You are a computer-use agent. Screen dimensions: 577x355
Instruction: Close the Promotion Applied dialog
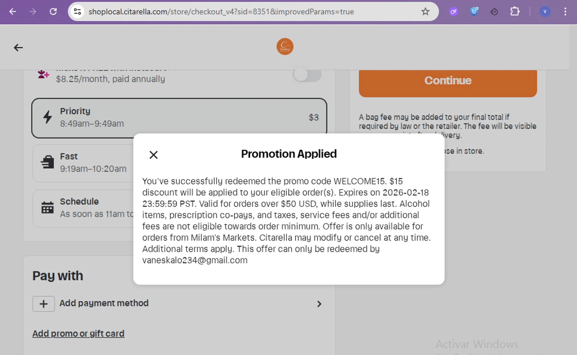point(153,155)
